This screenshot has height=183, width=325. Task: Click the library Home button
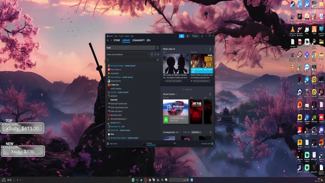point(131,48)
